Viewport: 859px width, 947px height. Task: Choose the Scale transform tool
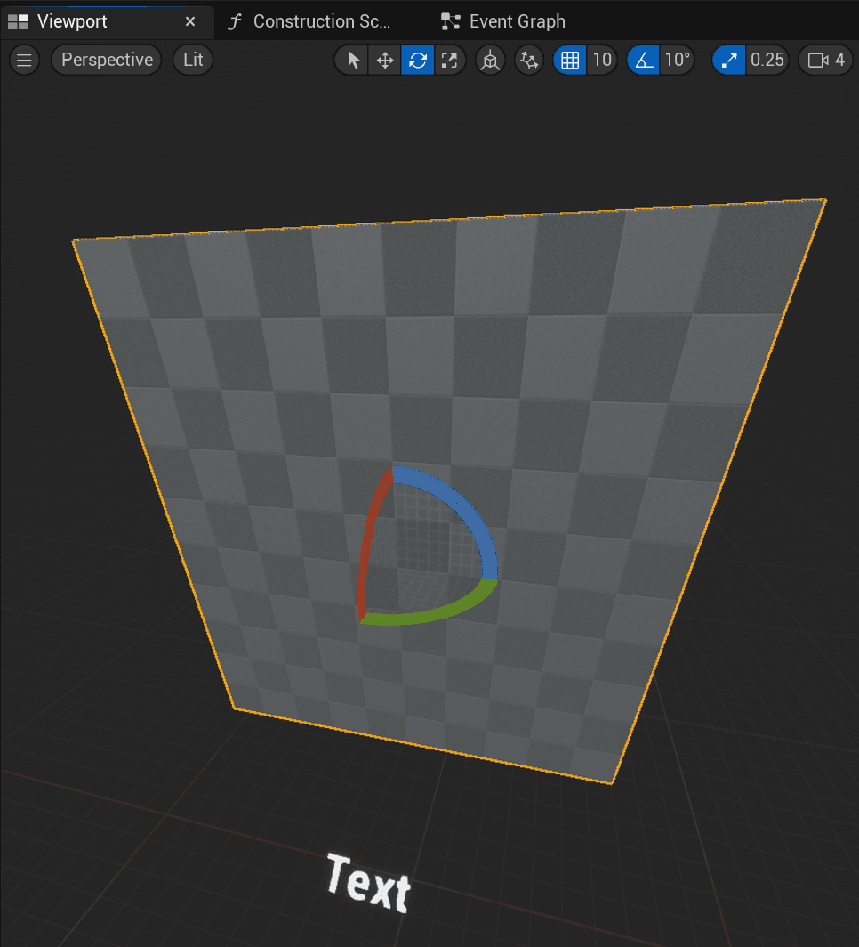pos(449,61)
